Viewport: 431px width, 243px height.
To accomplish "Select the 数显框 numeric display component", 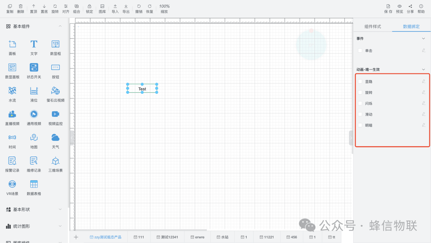I will pyautogui.click(x=55, y=47).
